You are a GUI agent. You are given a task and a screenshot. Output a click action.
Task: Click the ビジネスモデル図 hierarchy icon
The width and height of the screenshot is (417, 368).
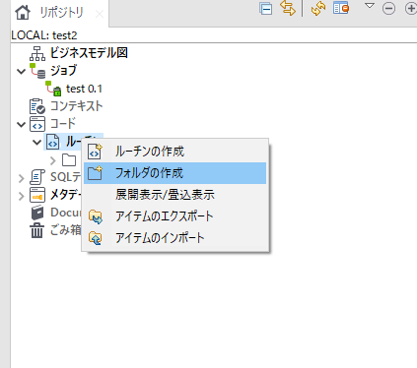[37, 53]
